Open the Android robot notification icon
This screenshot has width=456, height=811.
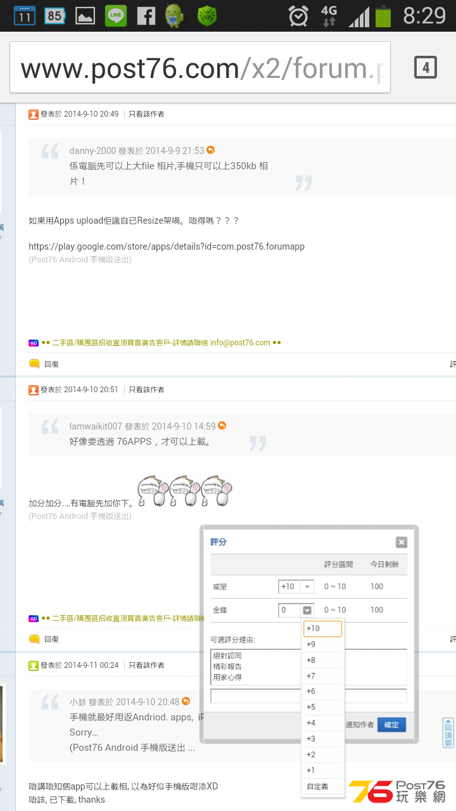pyautogui.click(x=175, y=15)
